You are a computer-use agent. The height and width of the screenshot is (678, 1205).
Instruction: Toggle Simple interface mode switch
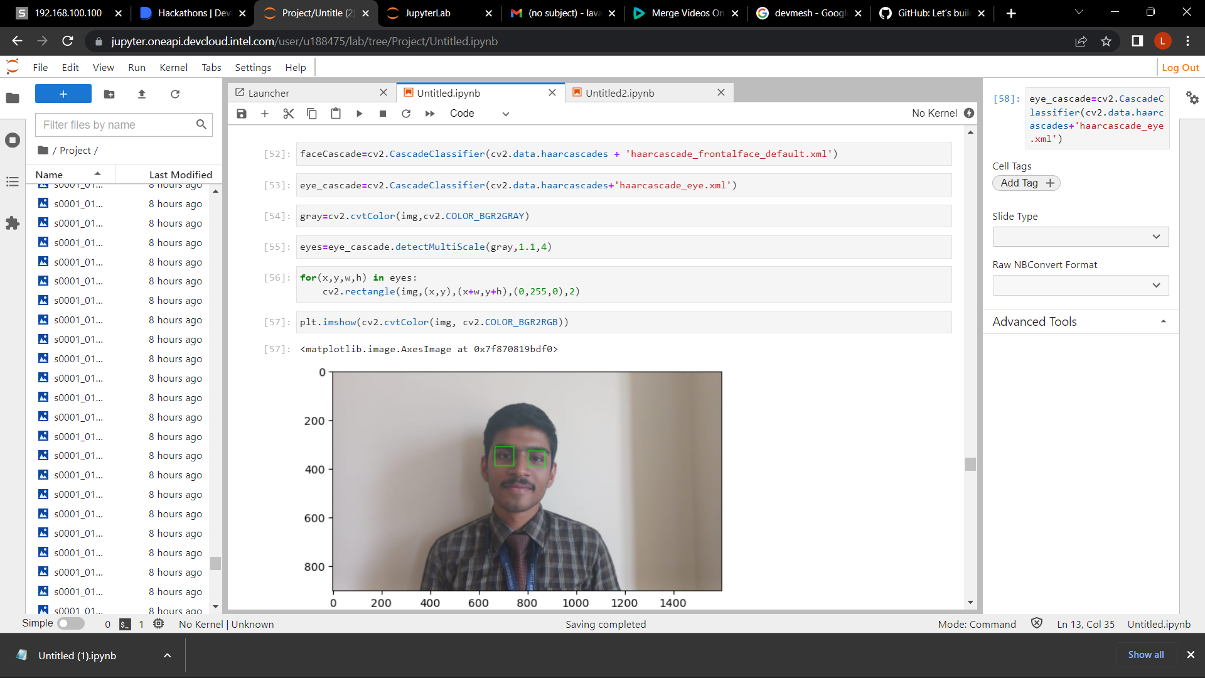point(71,623)
